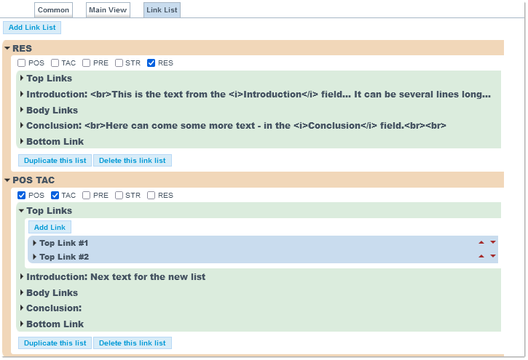Click Add Link under Top Links
The width and height of the screenshot is (528, 360).
[50, 228]
